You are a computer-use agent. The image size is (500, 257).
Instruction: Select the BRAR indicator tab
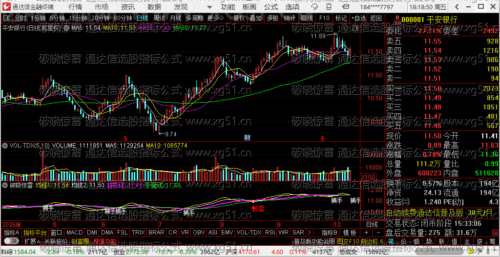(x=156, y=233)
